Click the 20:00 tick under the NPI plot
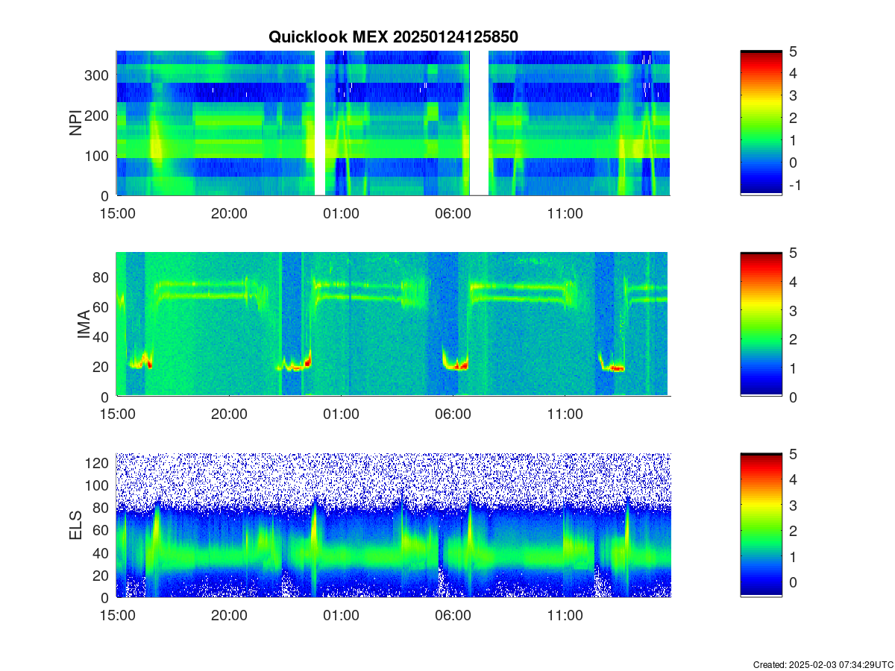 [229, 212]
